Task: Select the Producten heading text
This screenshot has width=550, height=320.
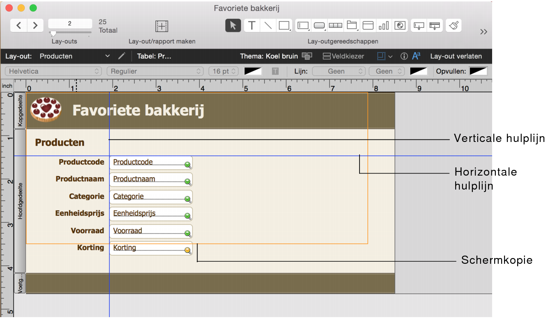Action: pos(60,142)
